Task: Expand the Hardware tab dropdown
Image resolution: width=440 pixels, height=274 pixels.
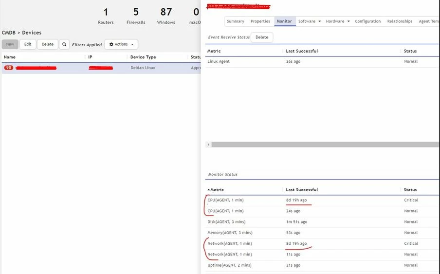Action: coord(338,21)
